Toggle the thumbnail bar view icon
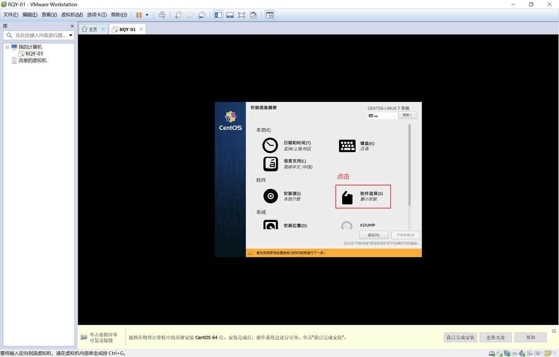The height and width of the screenshot is (357, 559). point(230,15)
